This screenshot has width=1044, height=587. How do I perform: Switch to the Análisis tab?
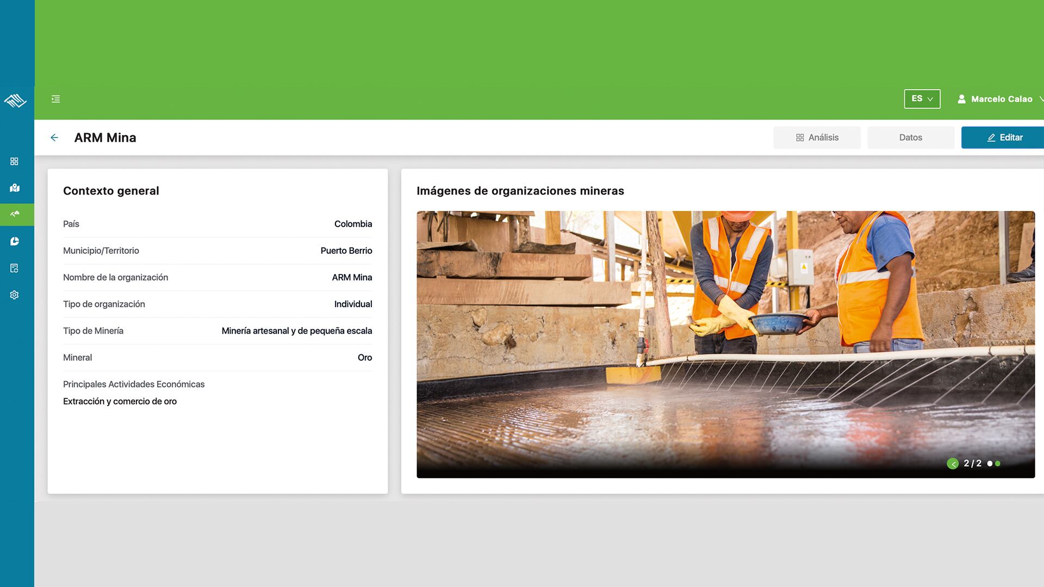tap(817, 138)
